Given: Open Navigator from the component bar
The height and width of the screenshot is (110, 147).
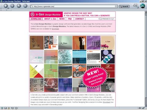Looking at the screenshot, I should click(x=2, y=108).
